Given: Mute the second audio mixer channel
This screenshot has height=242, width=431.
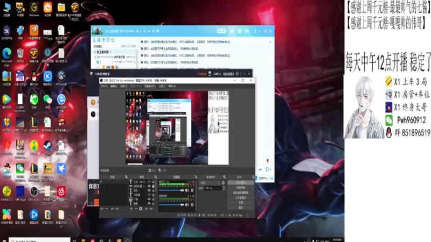Looking at the screenshot, I should [187, 205].
